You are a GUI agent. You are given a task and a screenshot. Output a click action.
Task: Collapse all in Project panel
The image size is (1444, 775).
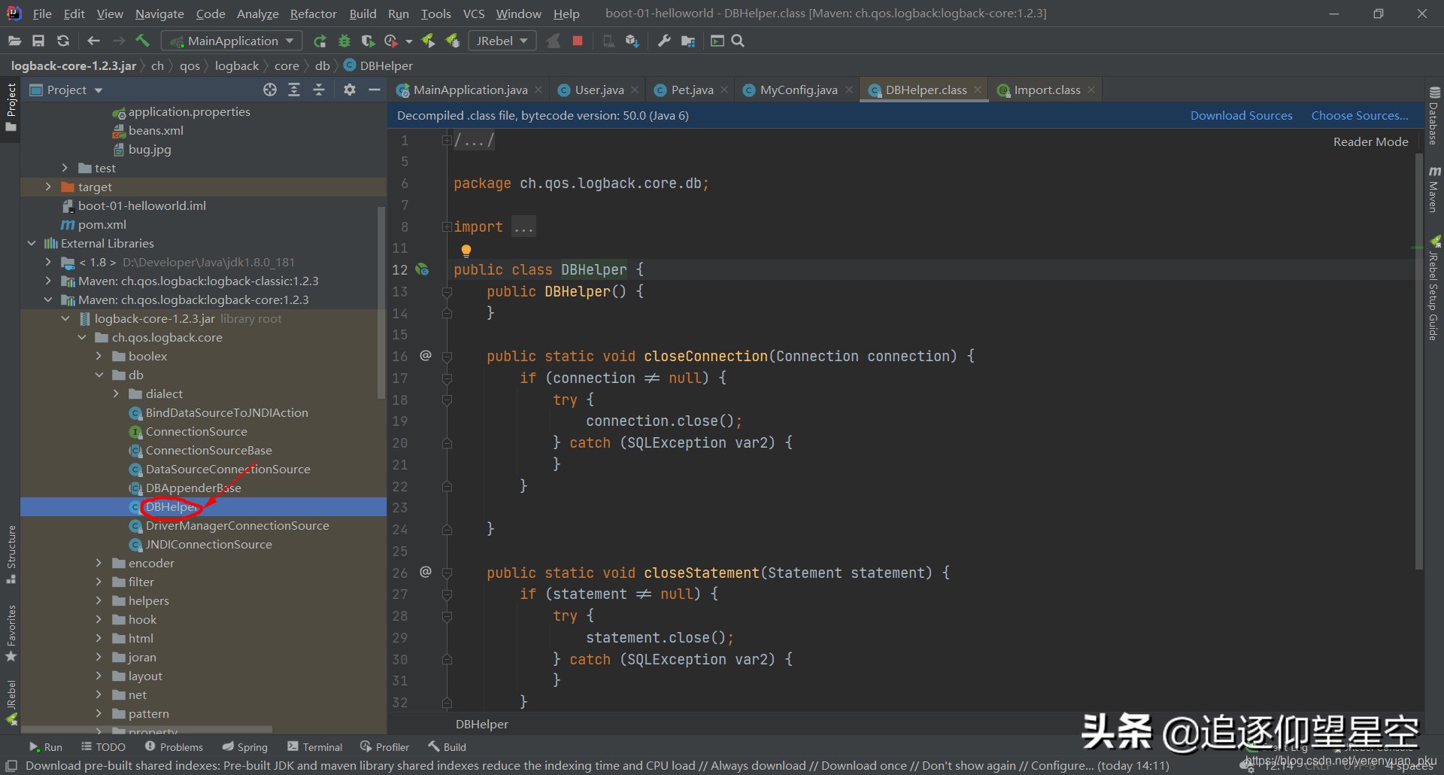(319, 90)
